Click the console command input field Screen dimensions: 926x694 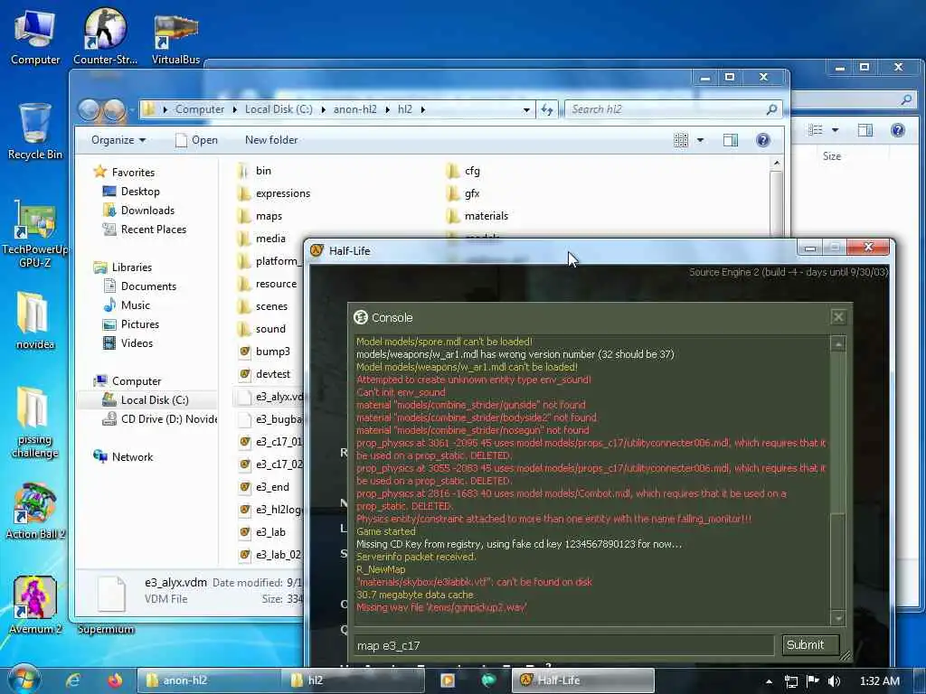pyautogui.click(x=563, y=645)
